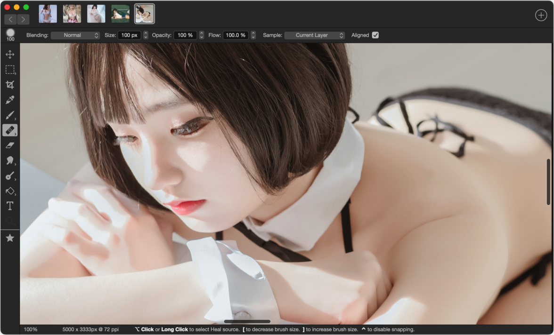Go forward with the right arrow button
This screenshot has height=335, width=554.
click(23, 19)
